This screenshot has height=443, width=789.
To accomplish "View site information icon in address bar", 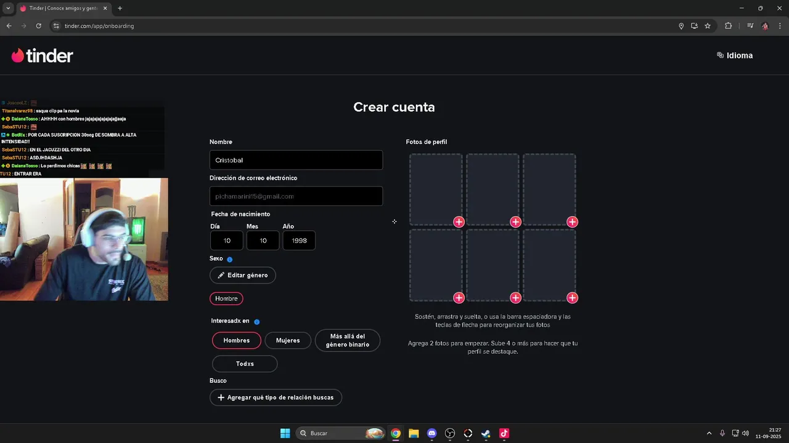I will [56, 26].
